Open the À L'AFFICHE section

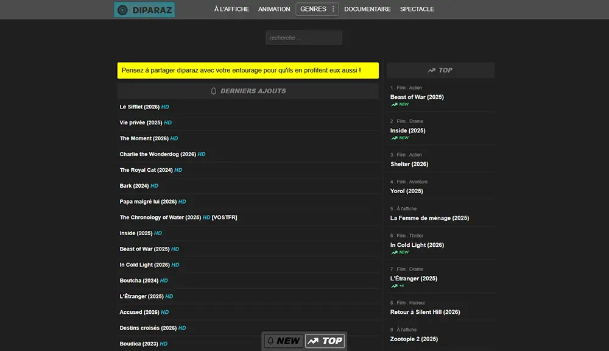231,9
